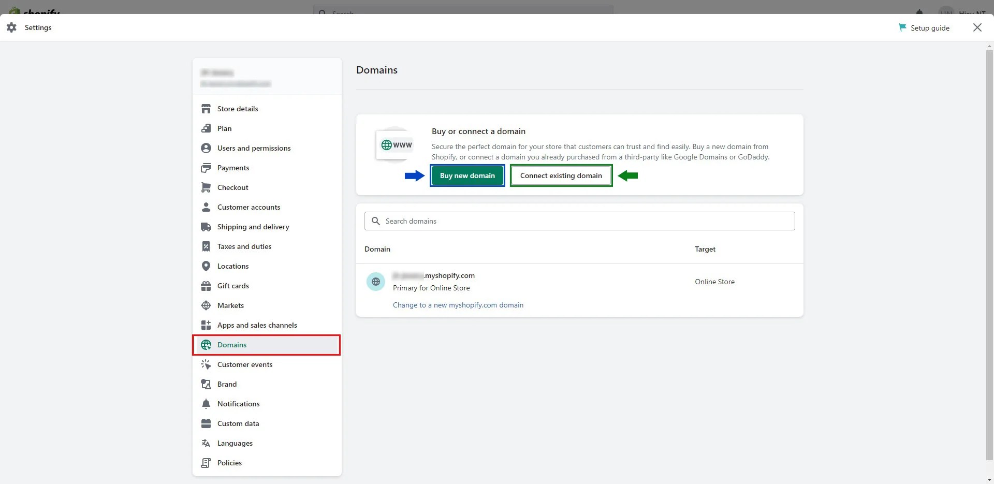Click the magnifier icon in Search domains bar
Image resolution: width=994 pixels, height=484 pixels.
(375, 221)
